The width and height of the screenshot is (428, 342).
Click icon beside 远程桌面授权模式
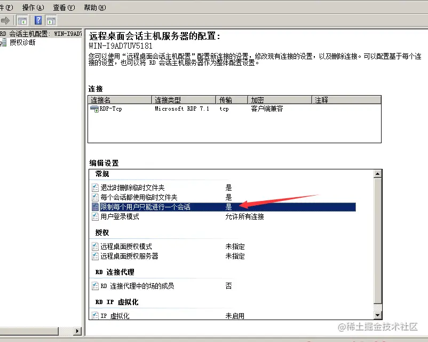(95, 246)
